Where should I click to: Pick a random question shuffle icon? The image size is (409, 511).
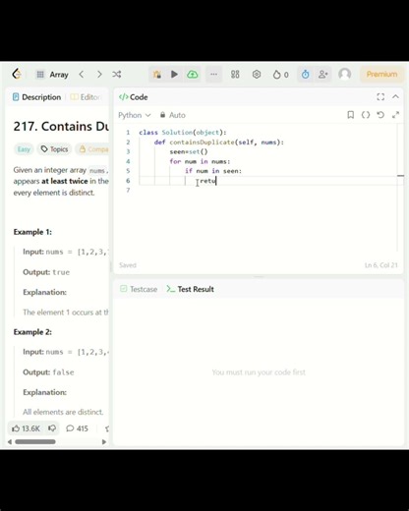[x=117, y=75]
